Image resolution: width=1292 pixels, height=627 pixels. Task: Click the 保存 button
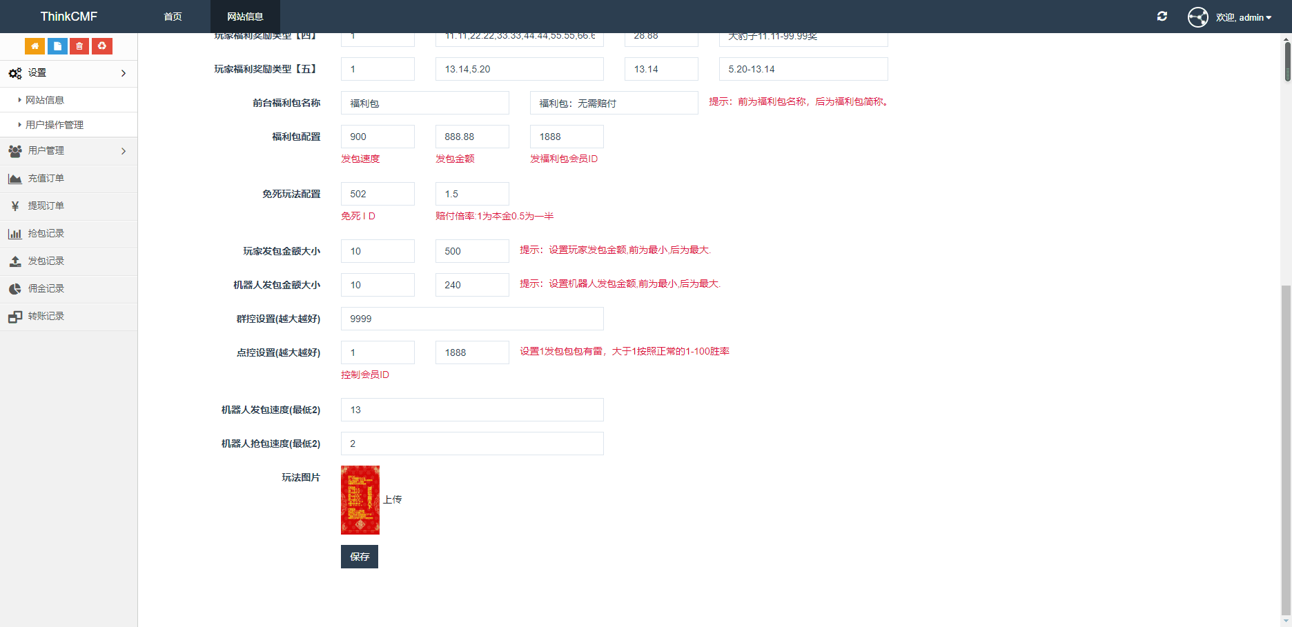tap(359, 557)
